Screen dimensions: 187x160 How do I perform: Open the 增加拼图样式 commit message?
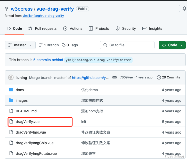coord(92,100)
